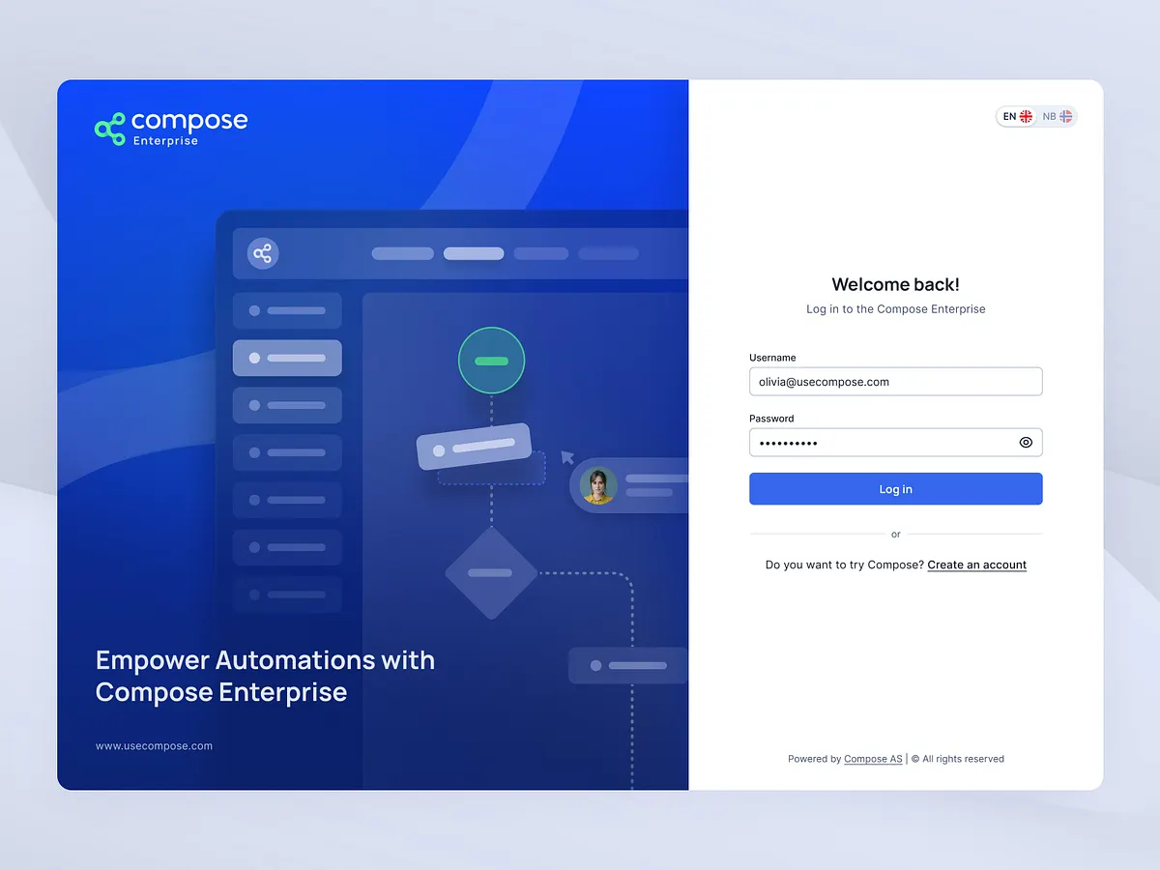Click 'Empower Automations with Compose Enterprise' headline

pyautogui.click(x=265, y=677)
